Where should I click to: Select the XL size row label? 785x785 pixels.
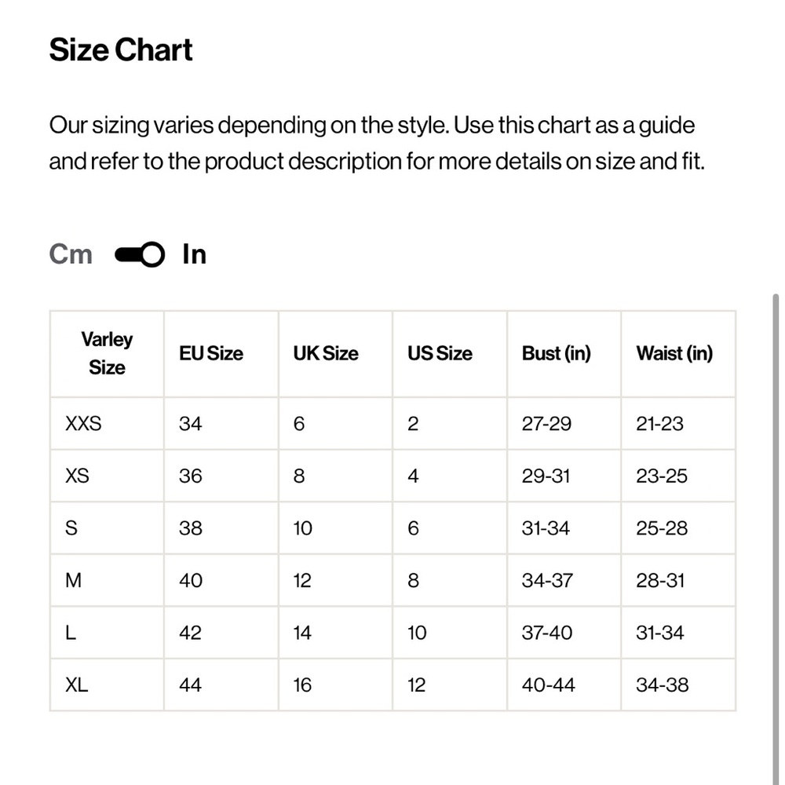point(77,685)
